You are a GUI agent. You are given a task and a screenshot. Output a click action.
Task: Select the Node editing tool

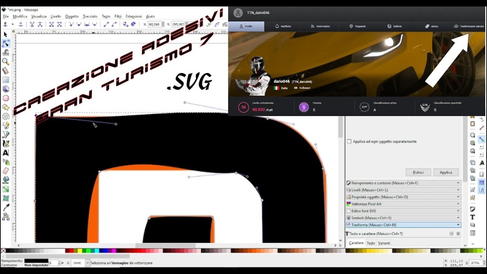[5, 43]
